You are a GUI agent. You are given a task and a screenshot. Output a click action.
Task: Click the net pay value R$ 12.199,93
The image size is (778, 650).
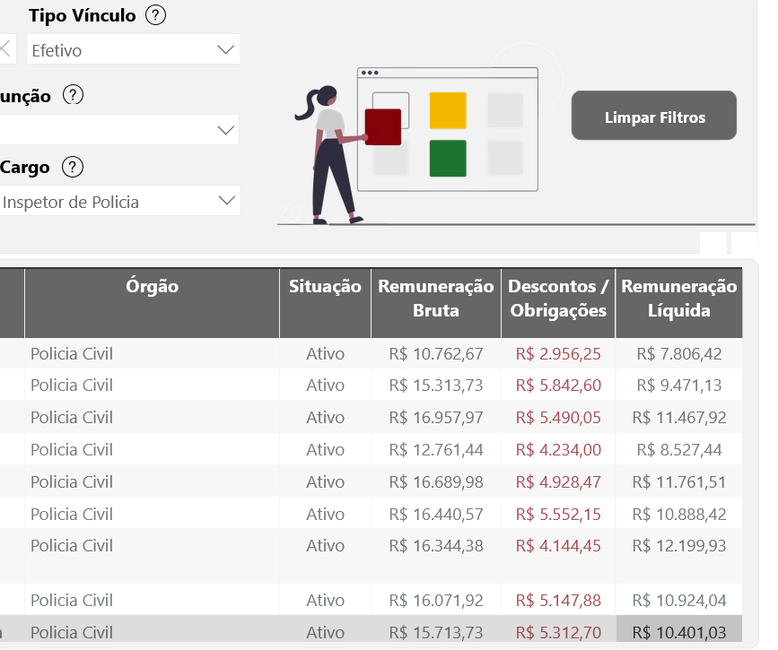[x=678, y=546]
